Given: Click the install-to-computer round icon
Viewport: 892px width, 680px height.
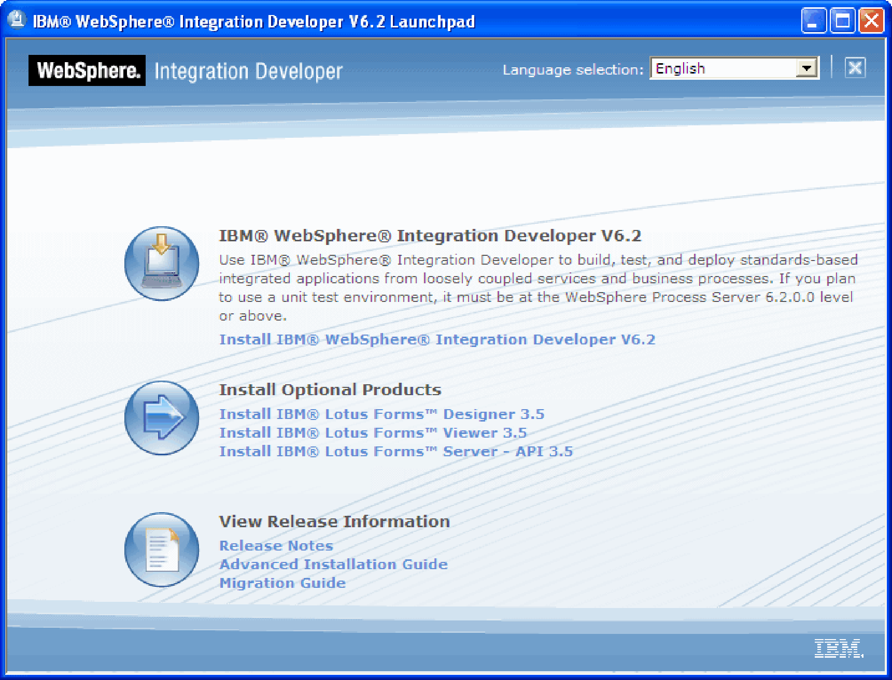Looking at the screenshot, I should coord(162,263).
